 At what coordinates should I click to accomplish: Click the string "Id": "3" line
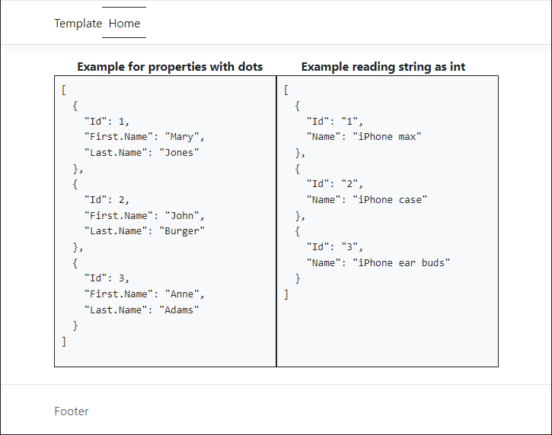tap(335, 247)
